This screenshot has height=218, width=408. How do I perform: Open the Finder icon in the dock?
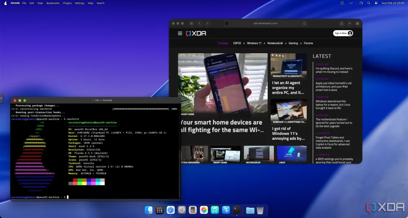coord(149,210)
